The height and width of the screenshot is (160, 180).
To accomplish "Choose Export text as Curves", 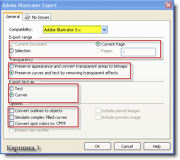I will tap(11, 95).
